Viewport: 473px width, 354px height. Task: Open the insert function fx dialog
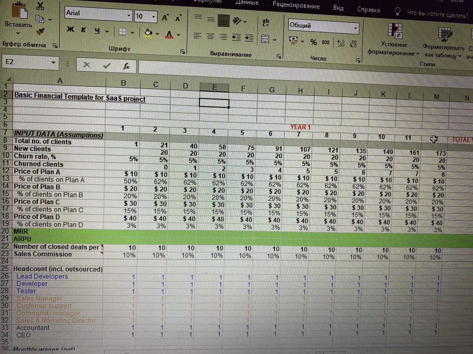(x=126, y=66)
